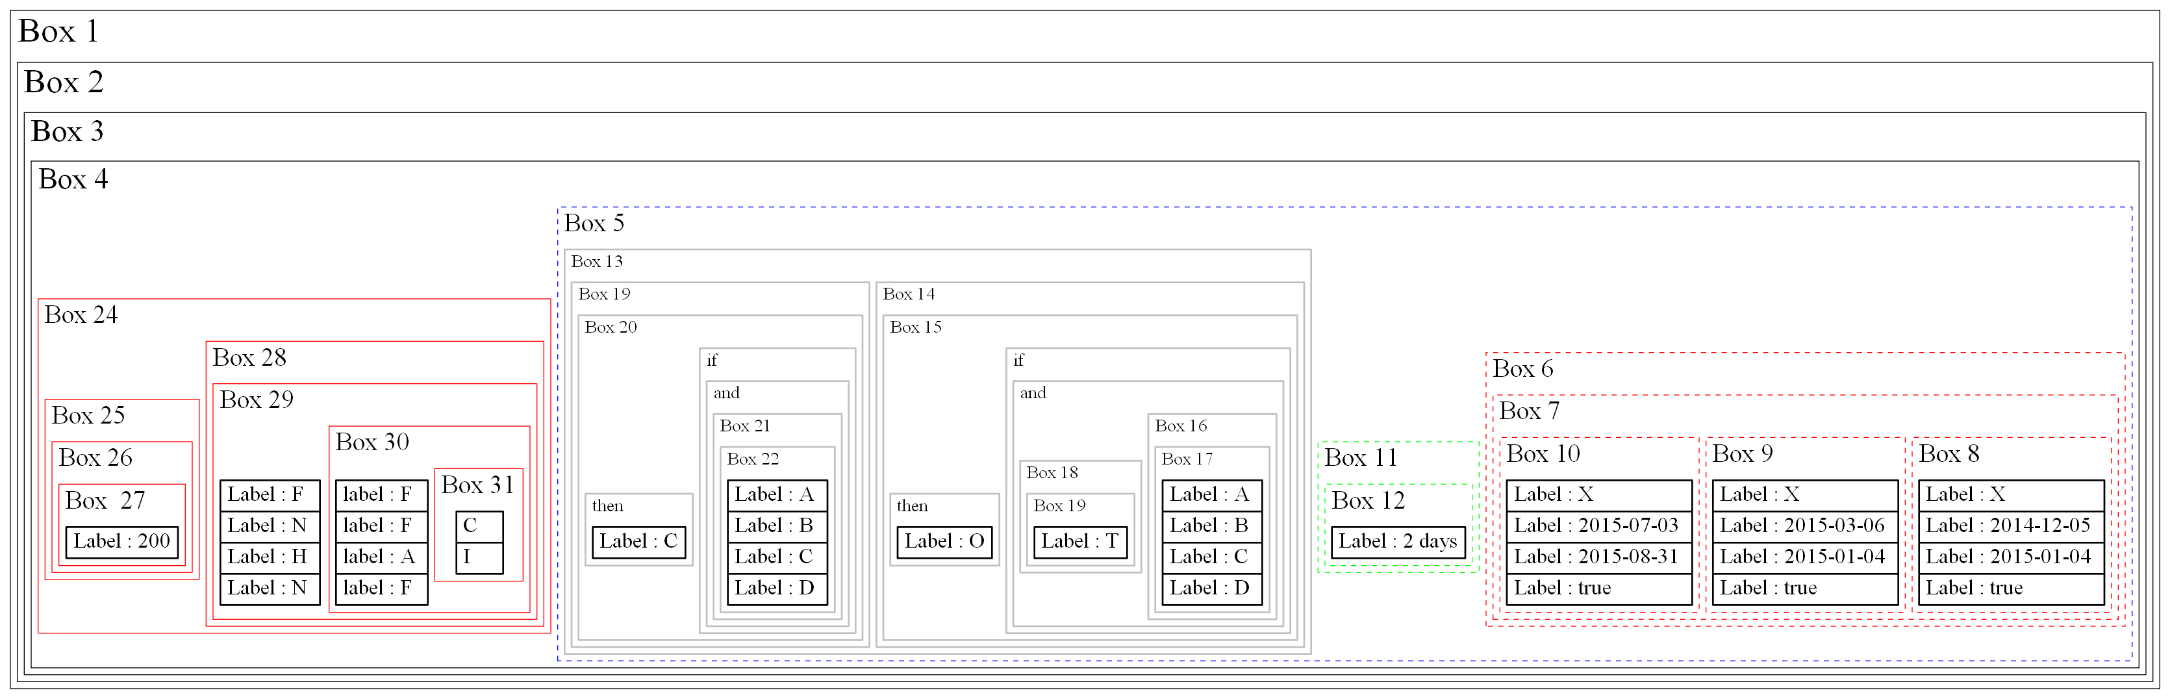Click the 'Box 29' title
This screenshot has width=2170, height=699.
tap(256, 400)
